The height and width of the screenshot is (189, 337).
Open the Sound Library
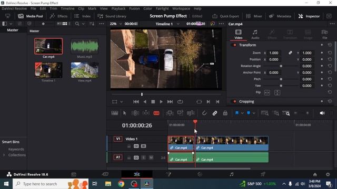(112, 16)
